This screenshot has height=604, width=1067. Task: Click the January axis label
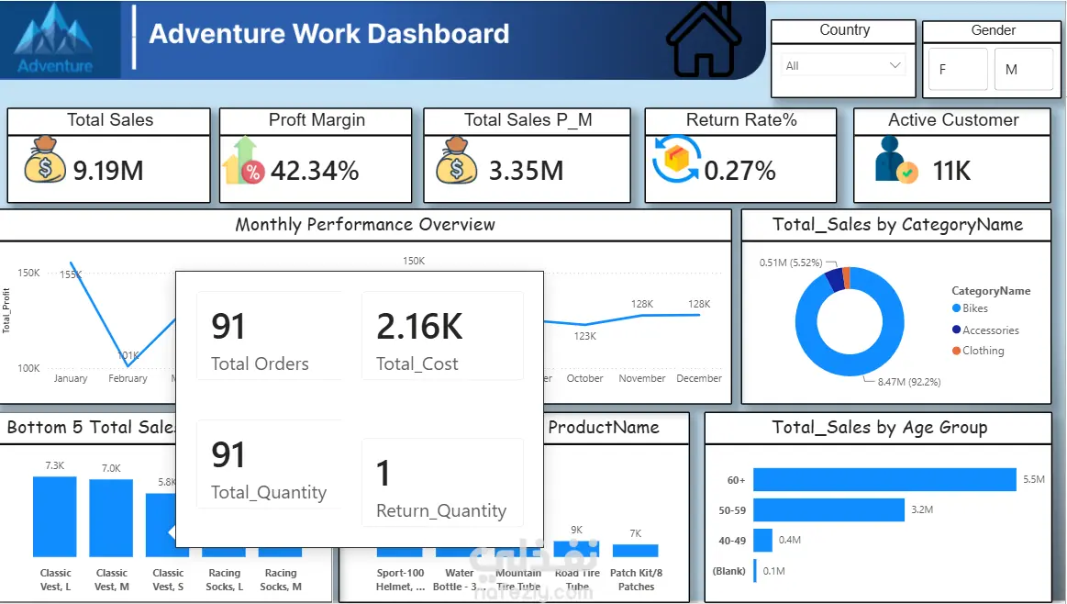coord(71,378)
